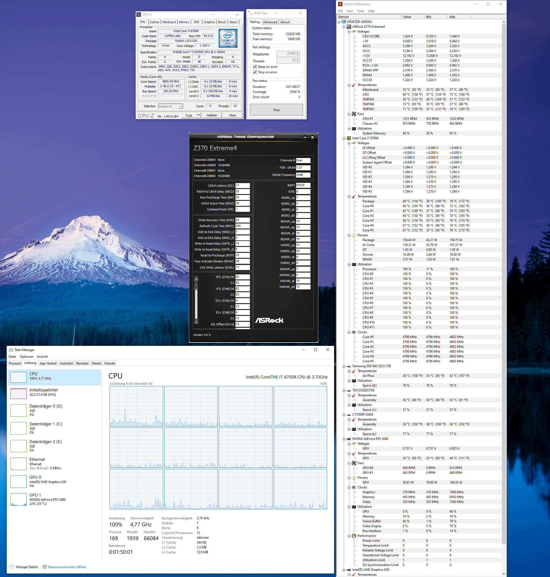
Task: Collapse the ASRock Z370 Extreme4 tree node
Action: [344, 27]
